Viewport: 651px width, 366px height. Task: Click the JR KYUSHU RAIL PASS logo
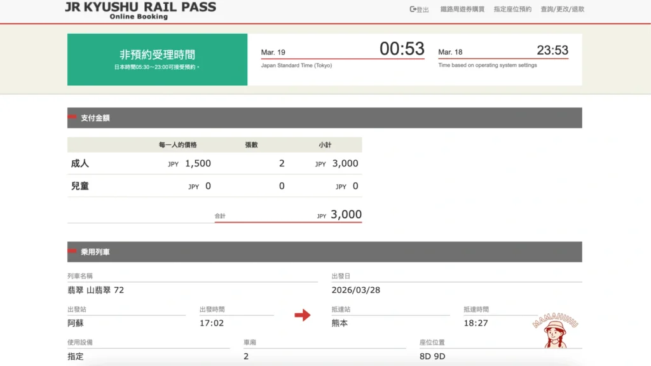[140, 10]
